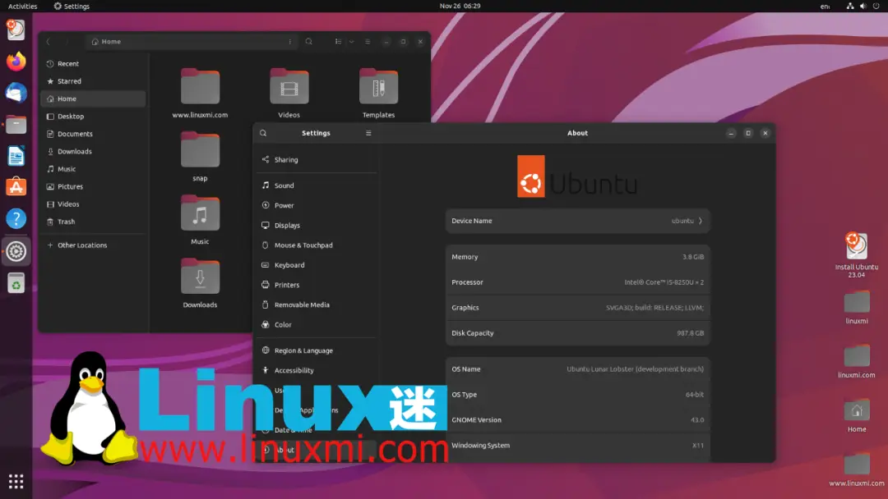Open the clock showing Nov 26 06:29
Viewport: 888px width, 499px height.
(x=460, y=7)
